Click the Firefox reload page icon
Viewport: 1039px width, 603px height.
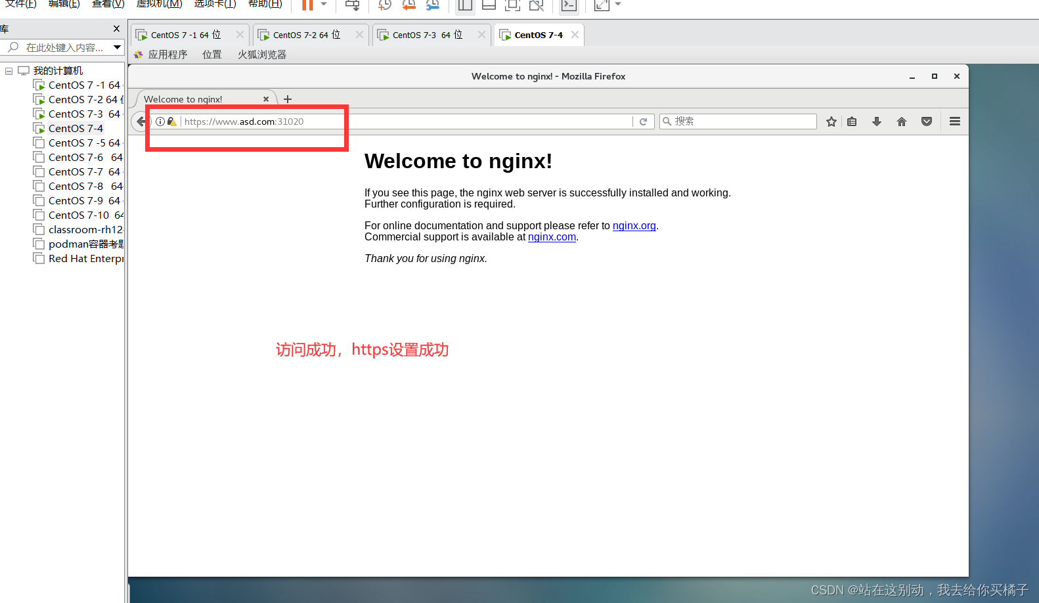tap(644, 122)
